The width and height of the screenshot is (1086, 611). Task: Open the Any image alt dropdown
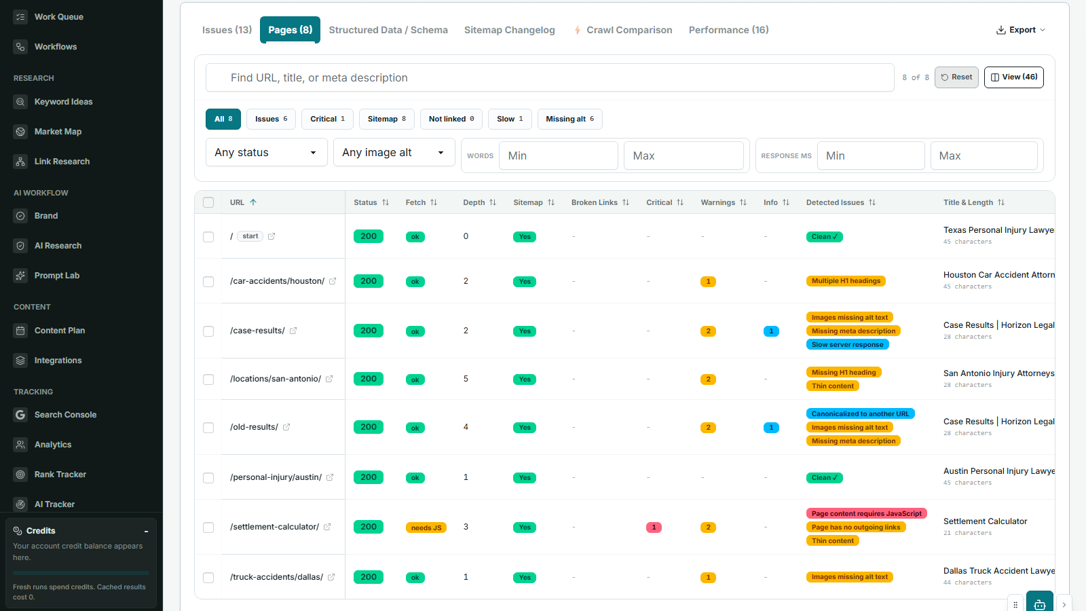pyautogui.click(x=394, y=152)
